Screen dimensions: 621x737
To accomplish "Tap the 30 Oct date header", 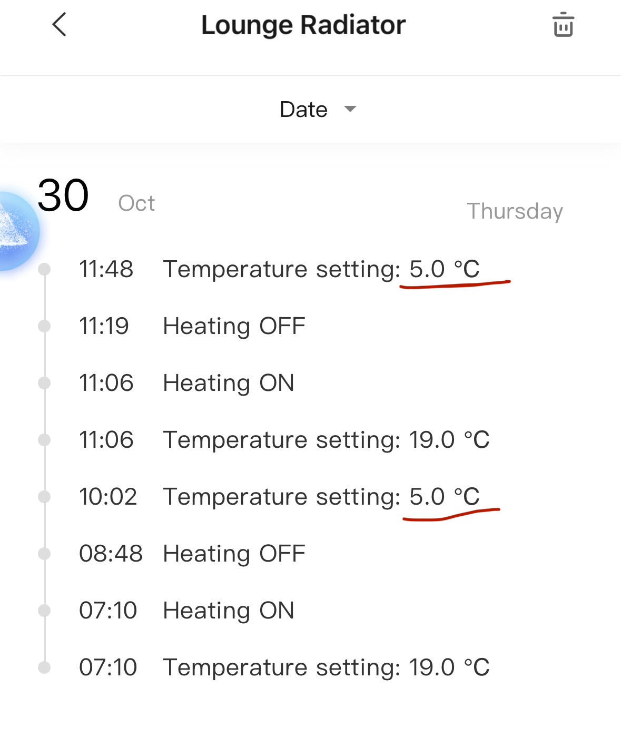I will pyautogui.click(x=95, y=196).
